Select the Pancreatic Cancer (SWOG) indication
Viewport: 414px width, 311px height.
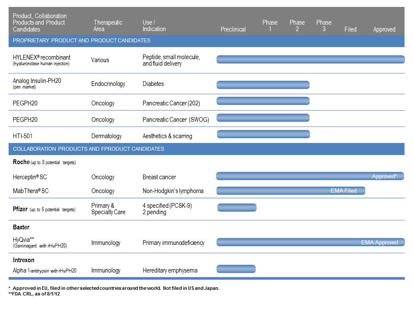176,120
